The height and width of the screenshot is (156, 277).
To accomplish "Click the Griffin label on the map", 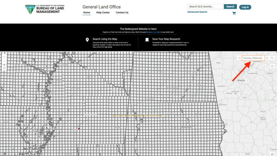I will (x=245, y=97).
